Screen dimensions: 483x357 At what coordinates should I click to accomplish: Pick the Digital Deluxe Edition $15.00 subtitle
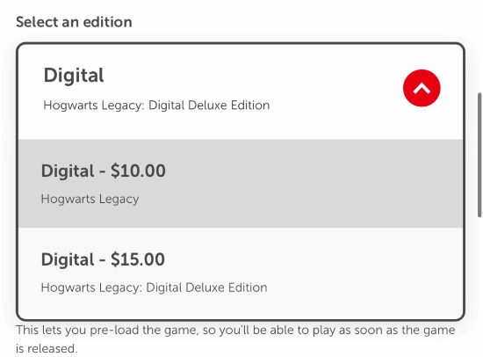(x=154, y=288)
